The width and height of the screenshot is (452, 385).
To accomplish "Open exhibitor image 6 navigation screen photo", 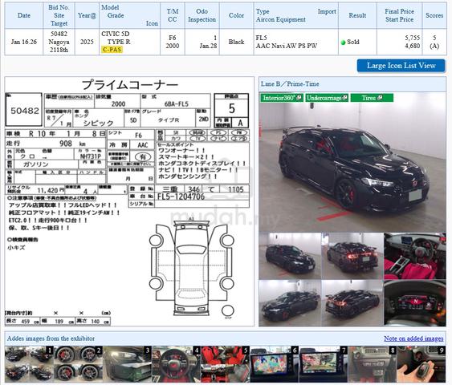I will [x=274, y=364].
